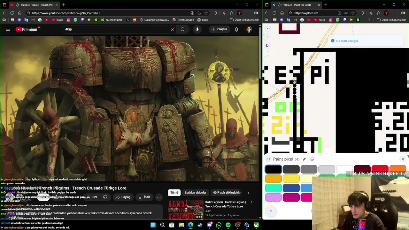
Task: Open the Windows Start menu
Action: (153, 225)
